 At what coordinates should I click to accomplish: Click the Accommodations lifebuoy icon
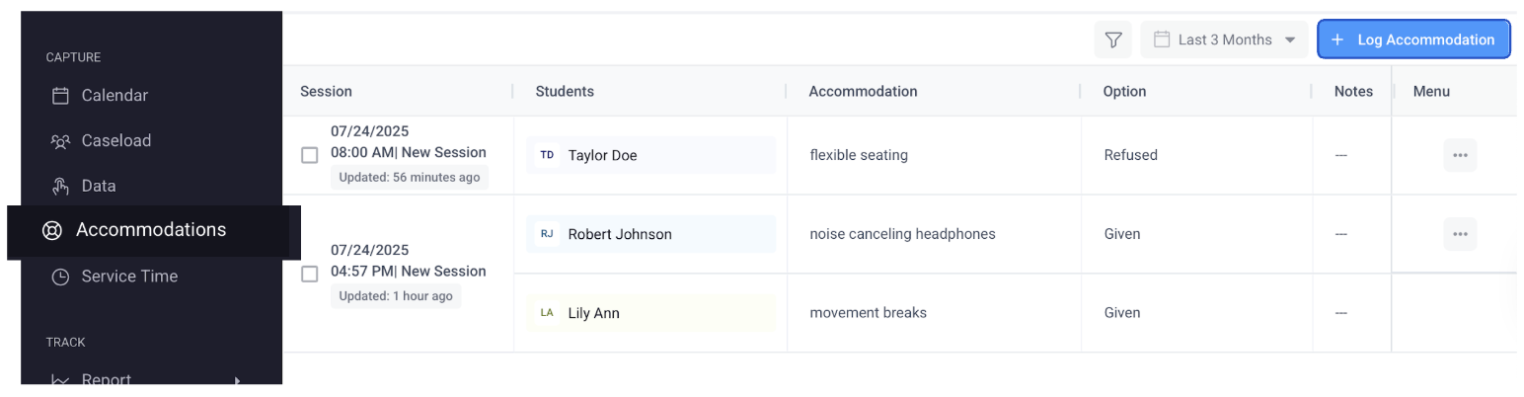52,231
